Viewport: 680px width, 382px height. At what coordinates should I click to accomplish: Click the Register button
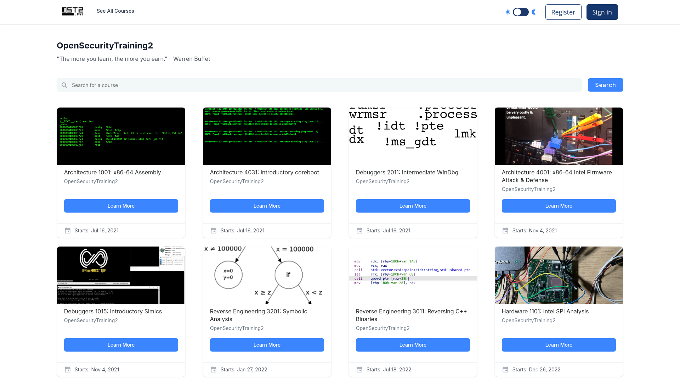563,12
